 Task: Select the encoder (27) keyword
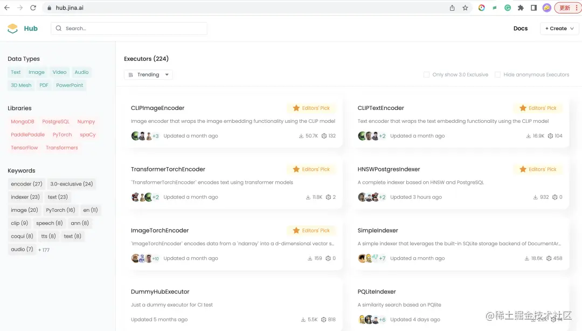[26, 184]
